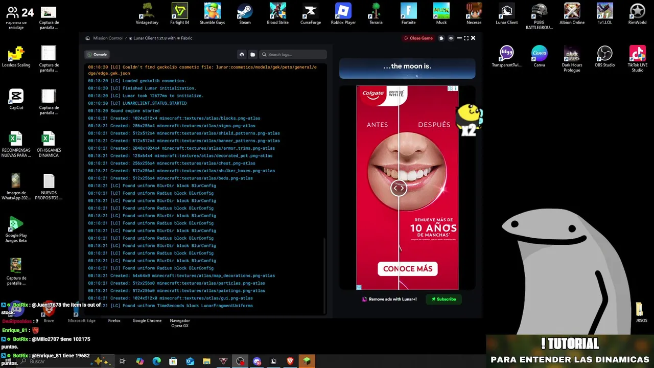
Task: Open File Explorer from the taskbar
Action: click(x=206, y=361)
